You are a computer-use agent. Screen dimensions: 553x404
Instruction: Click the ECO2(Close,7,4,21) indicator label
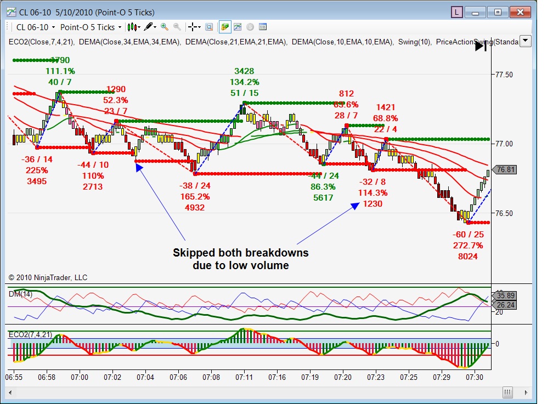[41, 42]
